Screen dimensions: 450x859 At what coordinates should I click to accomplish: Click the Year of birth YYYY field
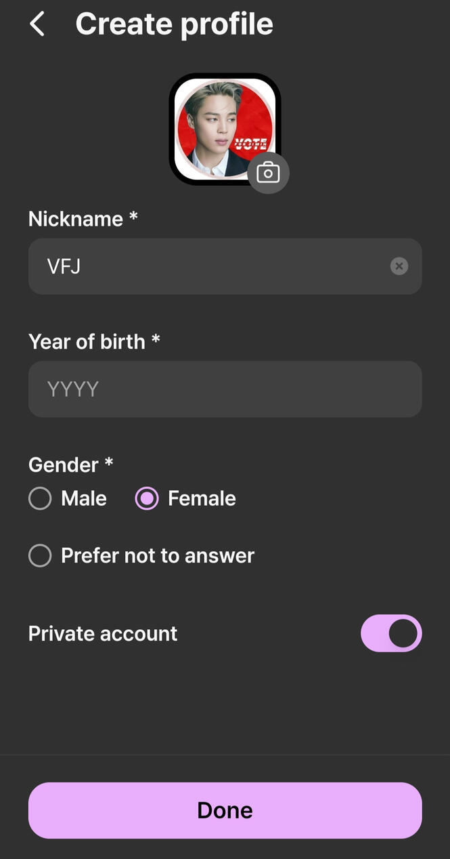(x=225, y=389)
